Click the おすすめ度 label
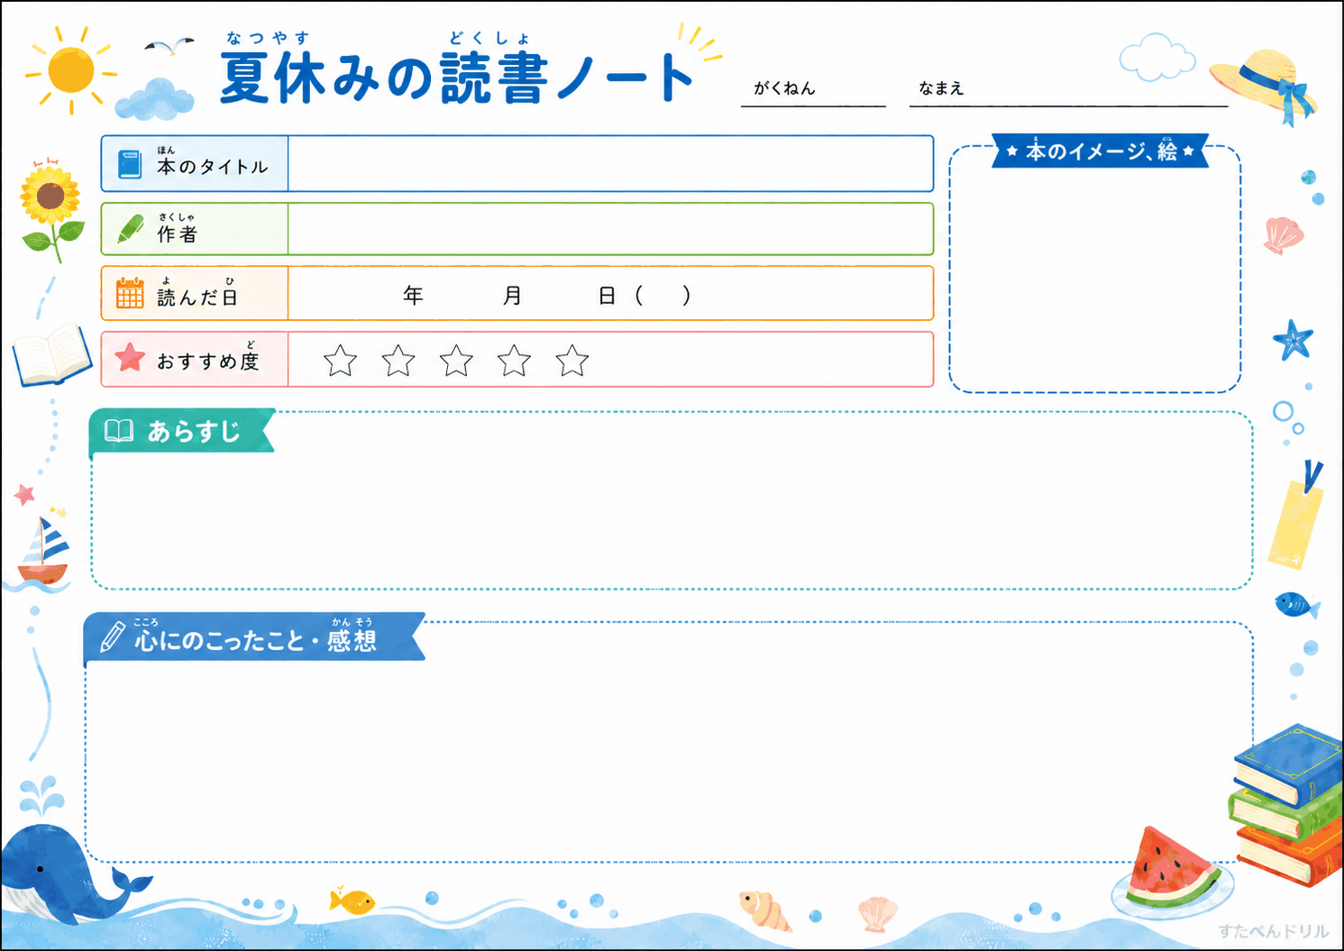The width and height of the screenshot is (1344, 951). pos(208,361)
